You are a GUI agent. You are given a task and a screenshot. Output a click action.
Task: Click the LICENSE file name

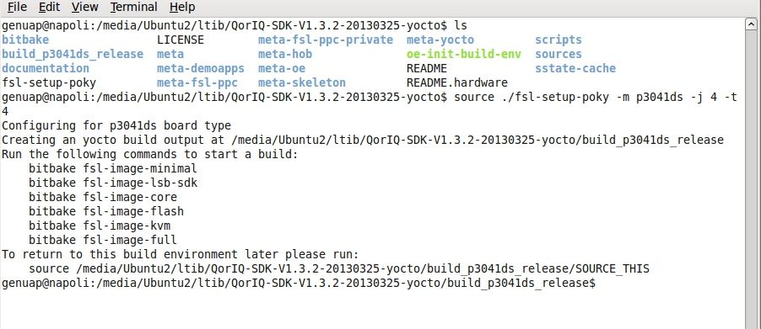[180, 40]
